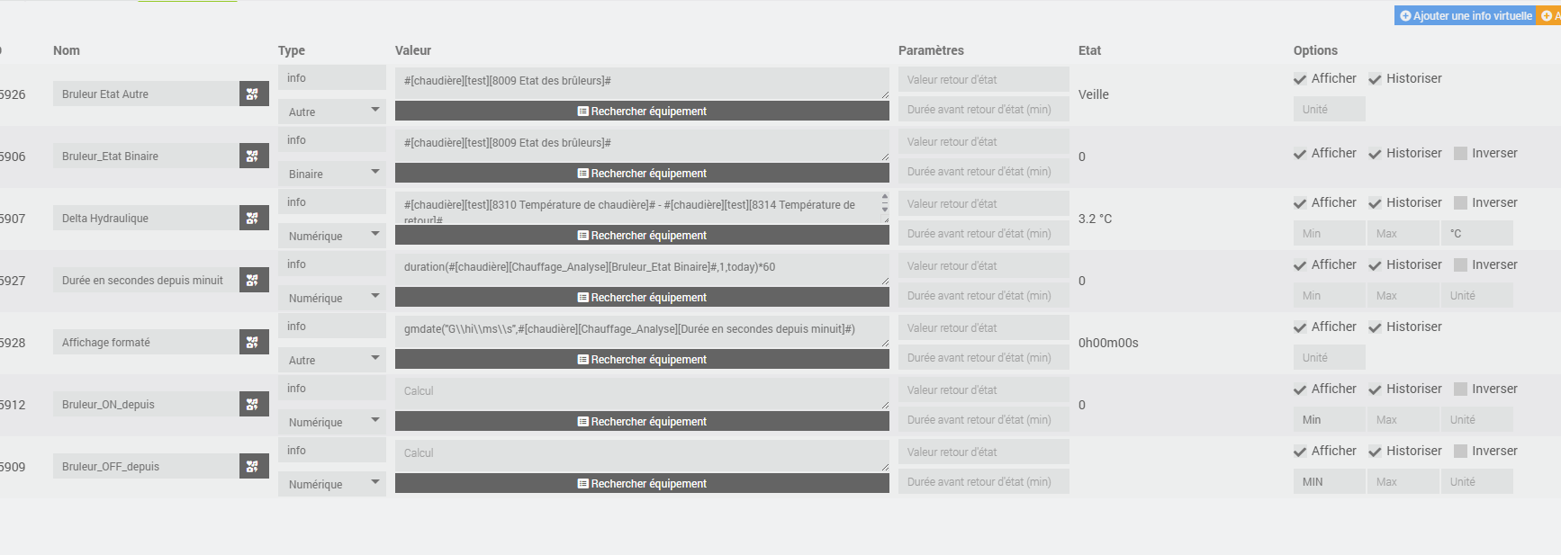Click the Calcul field for Bruleur_OFF_depuis
Viewport: 1561px width, 555px height.
(x=639, y=453)
